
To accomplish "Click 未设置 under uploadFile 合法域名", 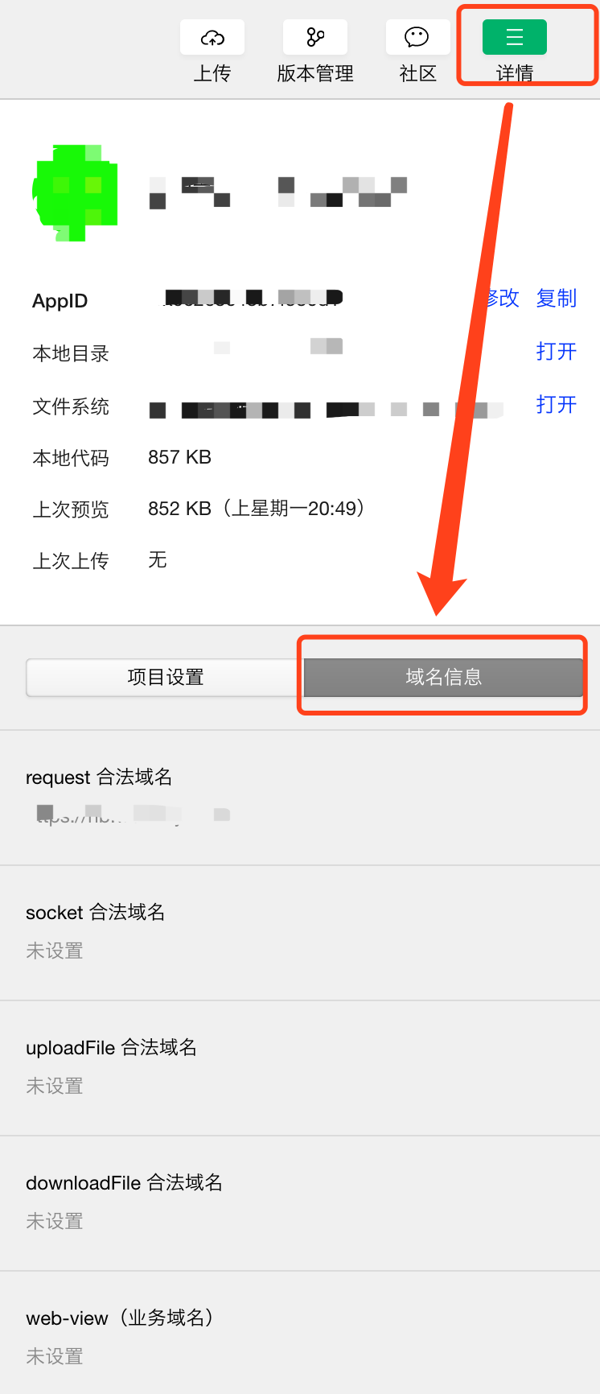I will pyautogui.click(x=55, y=1086).
